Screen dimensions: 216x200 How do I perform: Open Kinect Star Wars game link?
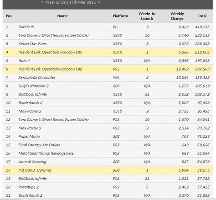[x=32, y=44]
